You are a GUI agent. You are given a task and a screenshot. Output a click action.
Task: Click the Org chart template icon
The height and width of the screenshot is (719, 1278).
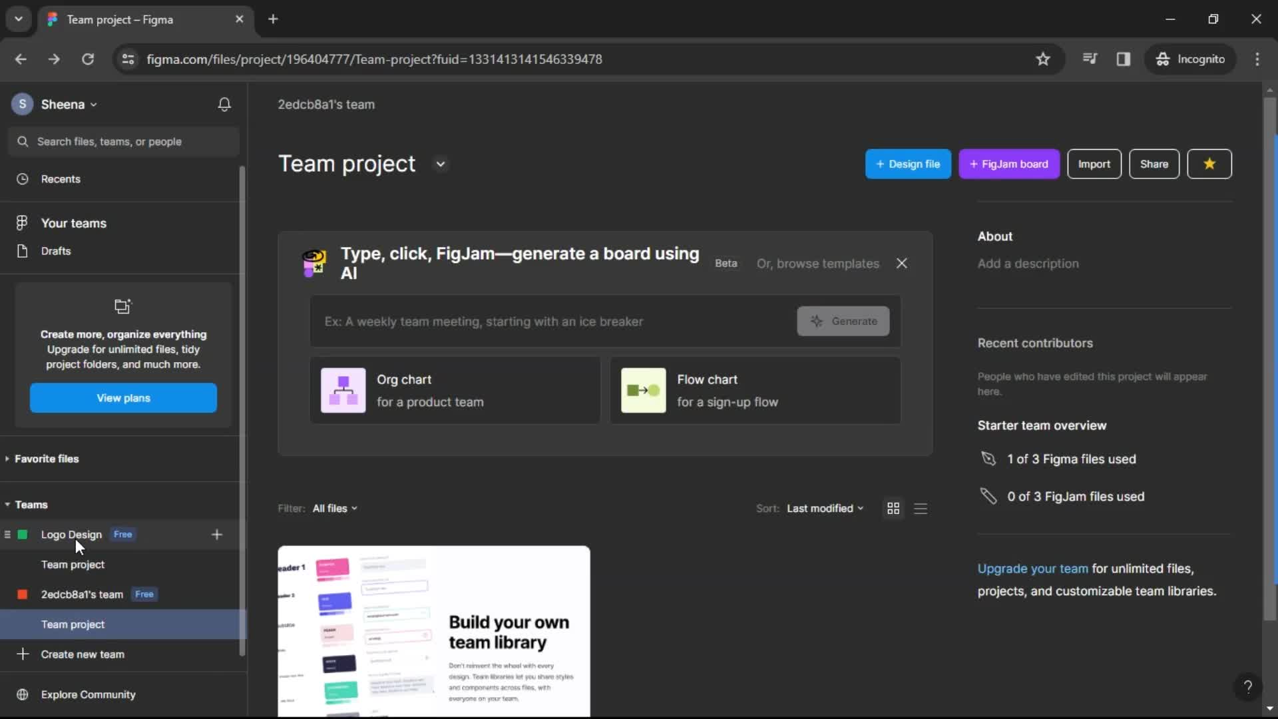pos(342,391)
